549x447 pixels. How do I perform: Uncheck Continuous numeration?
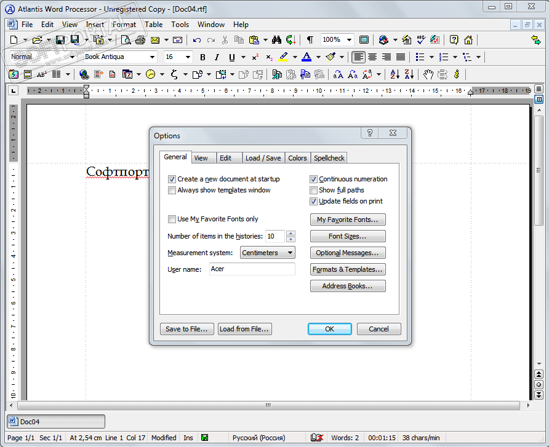click(313, 179)
